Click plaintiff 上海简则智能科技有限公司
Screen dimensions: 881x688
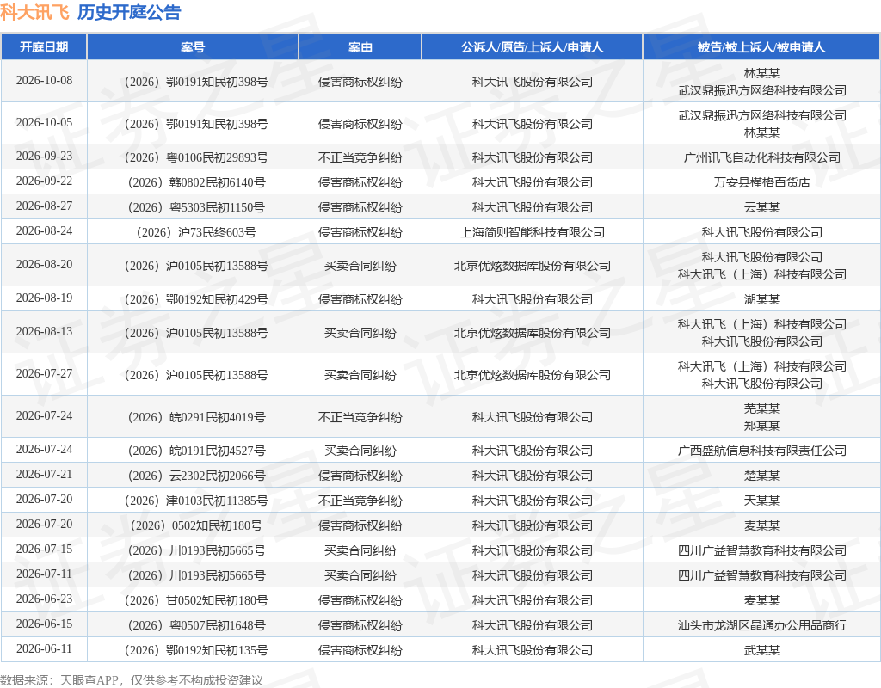pos(532,232)
